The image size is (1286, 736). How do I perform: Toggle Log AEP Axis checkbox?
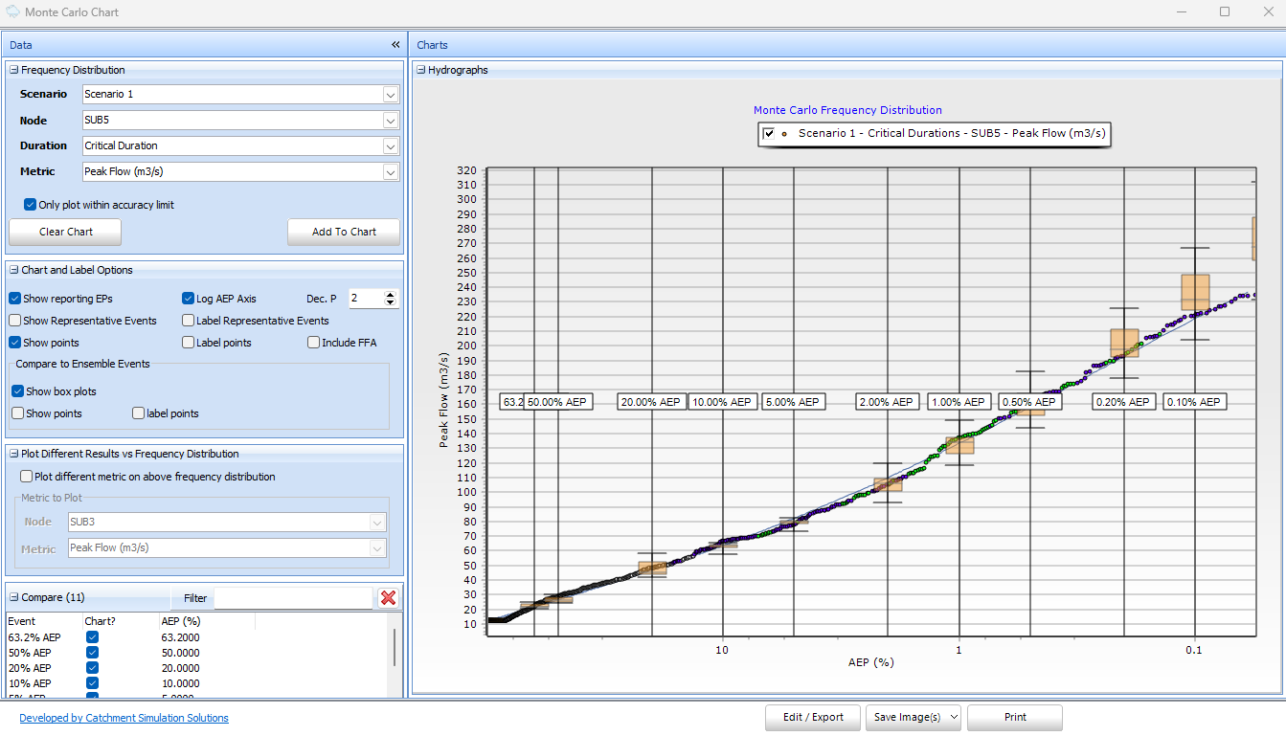coord(189,299)
